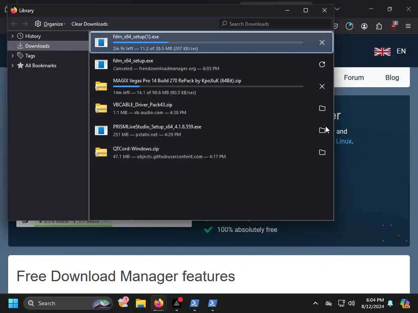
Task: Click the MAGIX Vegas Pro zip folder icon
Action: 101,86
